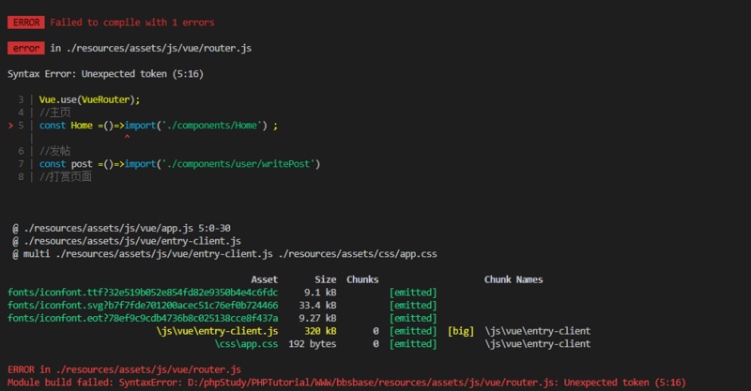The image size is (751, 391).
Task: Click the '@ multi' entry line
Action: 224,254
